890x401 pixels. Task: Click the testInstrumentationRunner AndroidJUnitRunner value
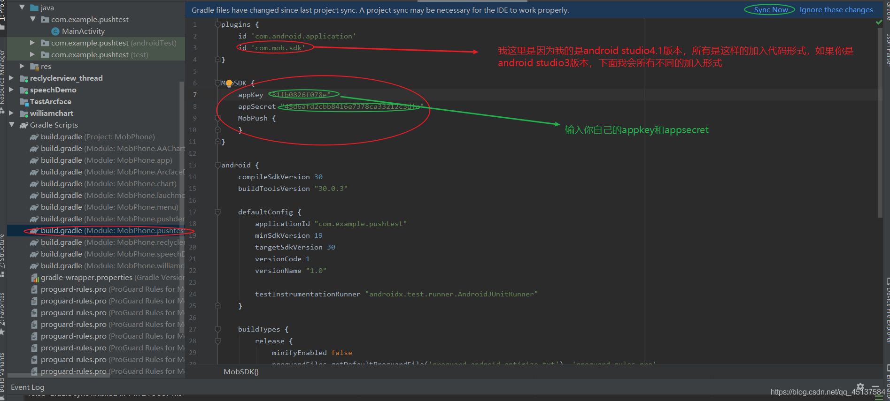451,294
